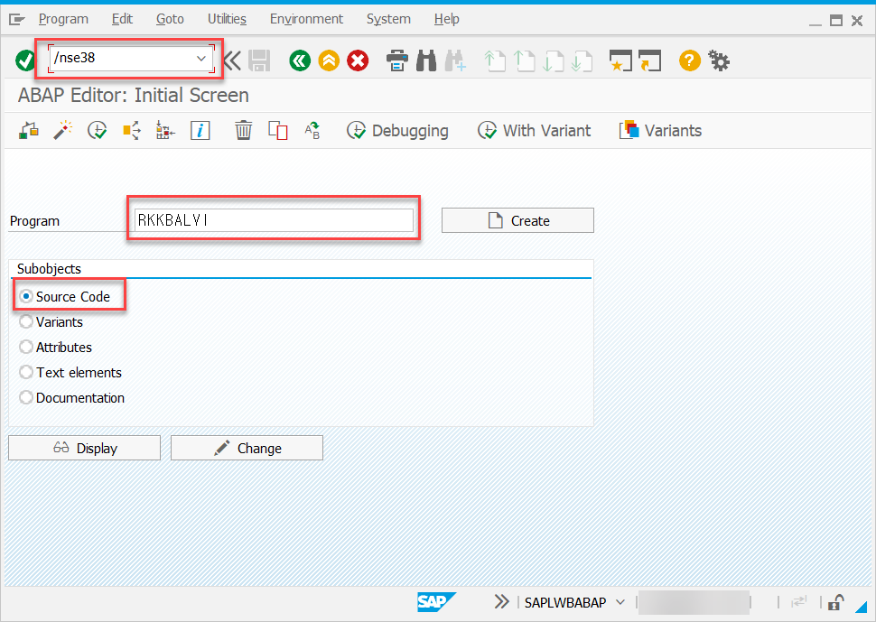
Task: Select the Text elements radio button
Action: (x=25, y=372)
